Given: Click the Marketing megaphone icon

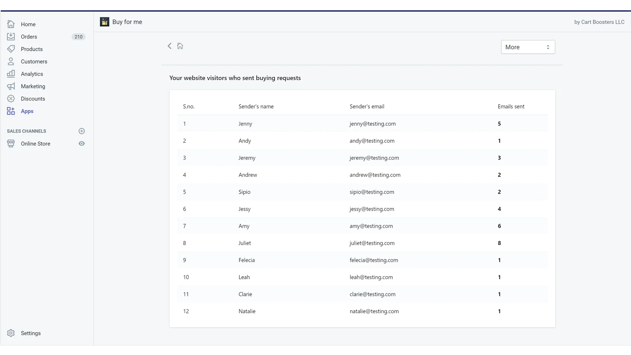Looking at the screenshot, I should 11,86.
